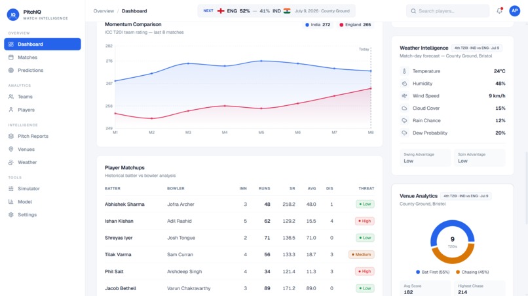Open Pitch Reports section
Image resolution: width=528 pixels, height=296 pixels.
point(43,136)
